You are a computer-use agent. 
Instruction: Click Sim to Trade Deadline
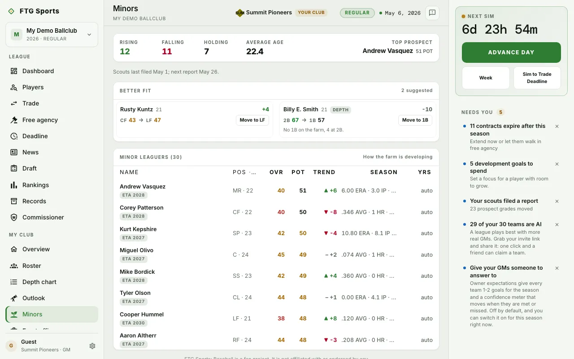[x=537, y=78]
